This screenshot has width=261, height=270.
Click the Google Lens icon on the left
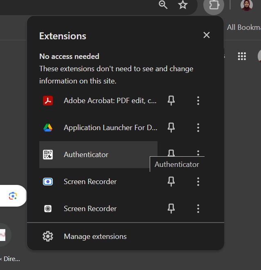point(13,196)
